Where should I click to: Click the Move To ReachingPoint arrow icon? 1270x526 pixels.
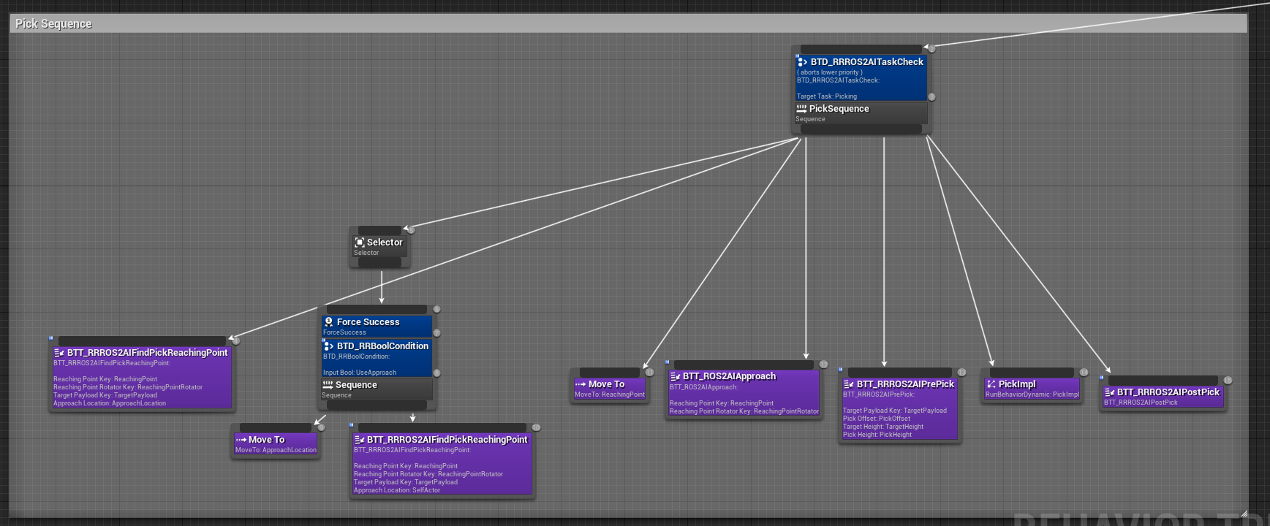coord(581,384)
